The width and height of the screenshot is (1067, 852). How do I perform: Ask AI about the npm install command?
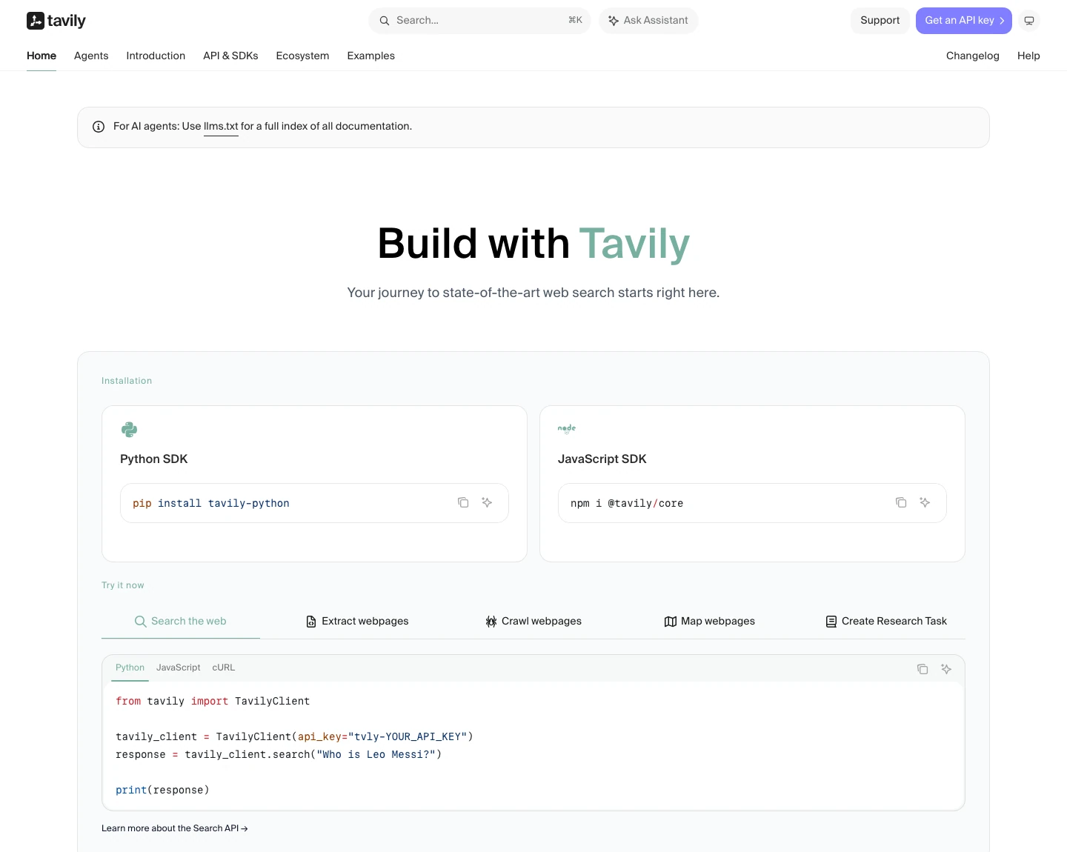click(925, 502)
